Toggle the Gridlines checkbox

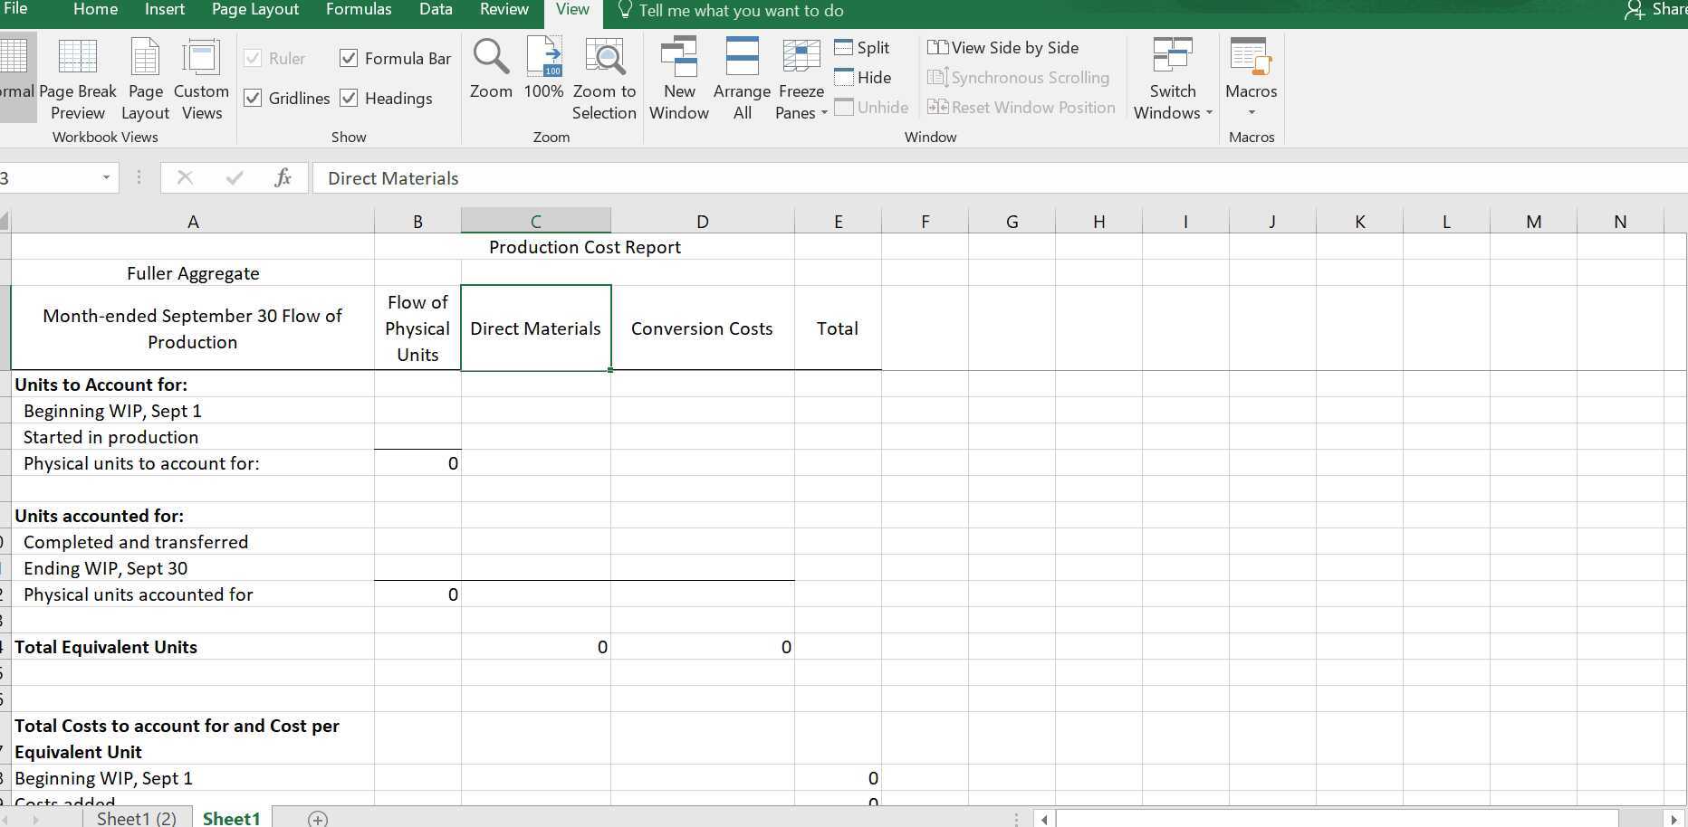(254, 98)
